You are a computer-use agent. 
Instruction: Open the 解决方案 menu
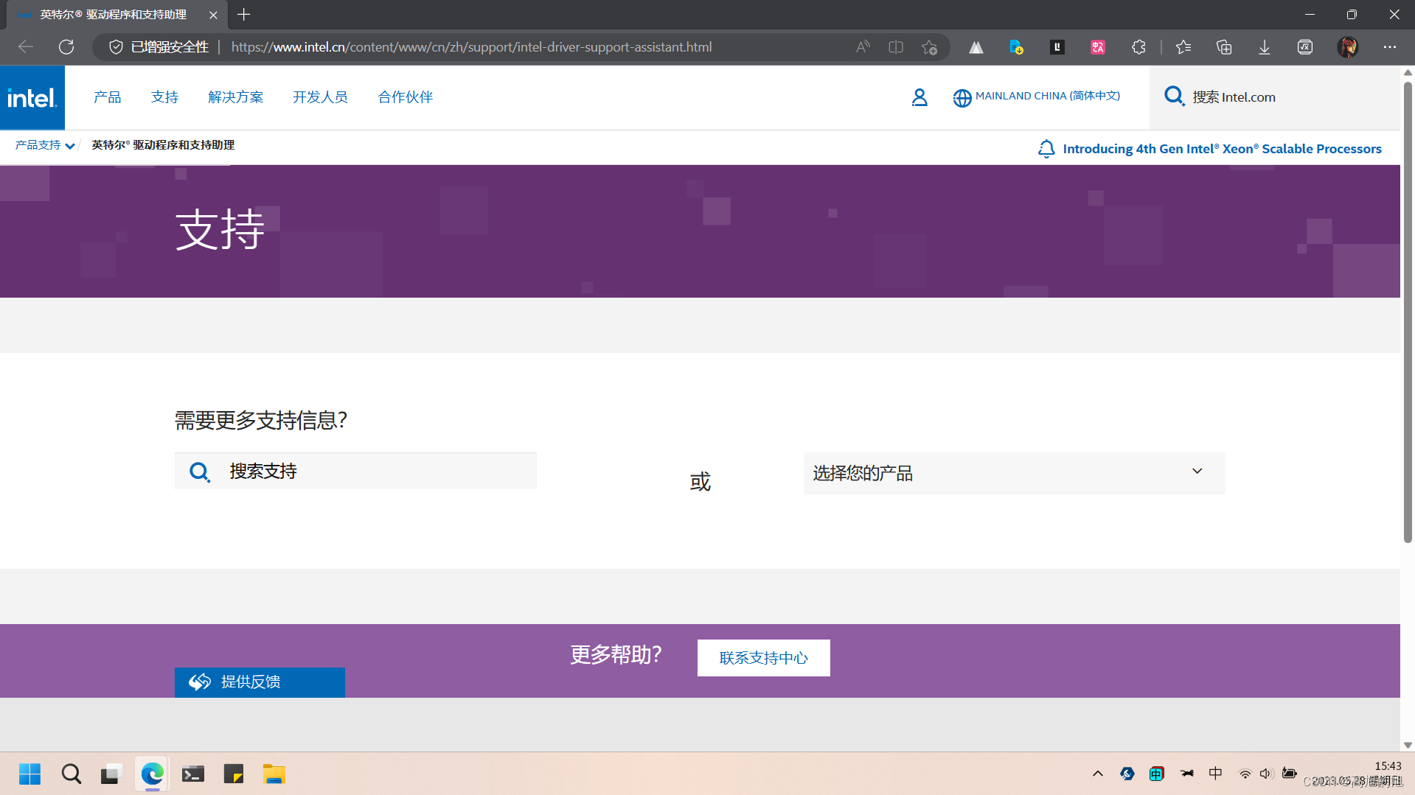(x=236, y=97)
